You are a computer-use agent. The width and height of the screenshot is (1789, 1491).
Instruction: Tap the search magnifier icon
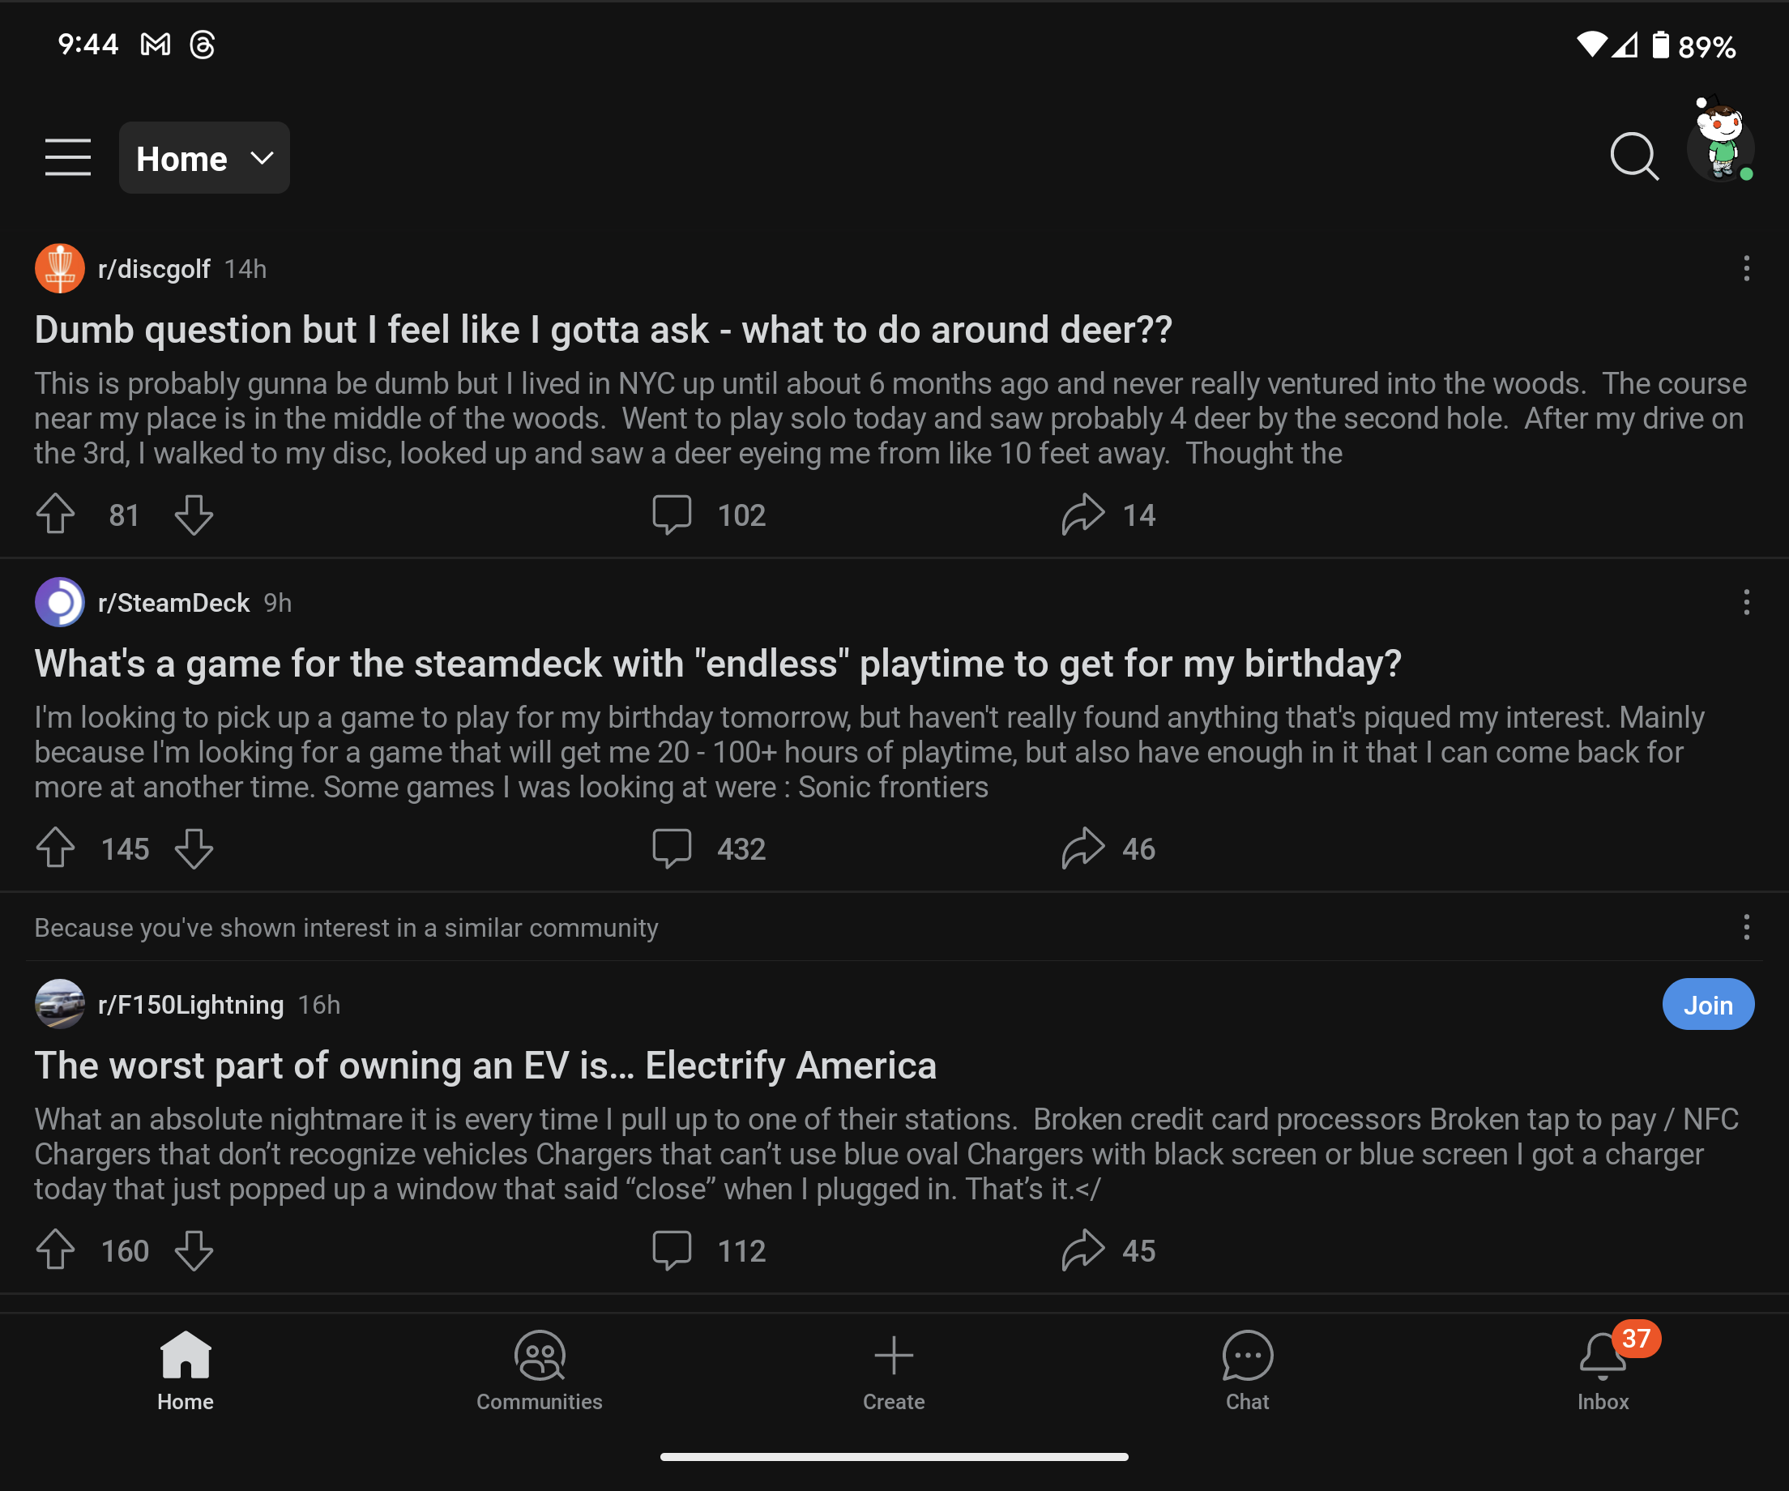click(x=1633, y=156)
